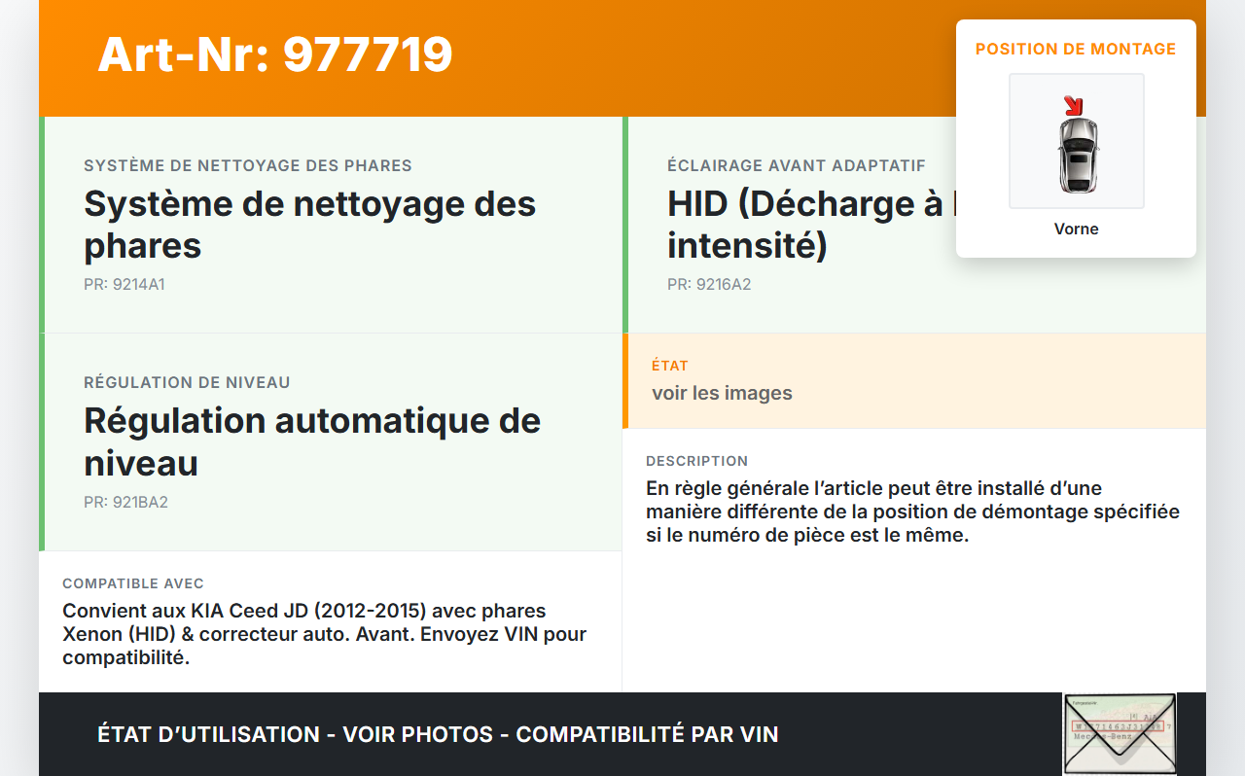Viewport: 1245px width, 776px height.
Task: Open the VIN registration document thumbnail in the footer
Action: [x=1120, y=734]
